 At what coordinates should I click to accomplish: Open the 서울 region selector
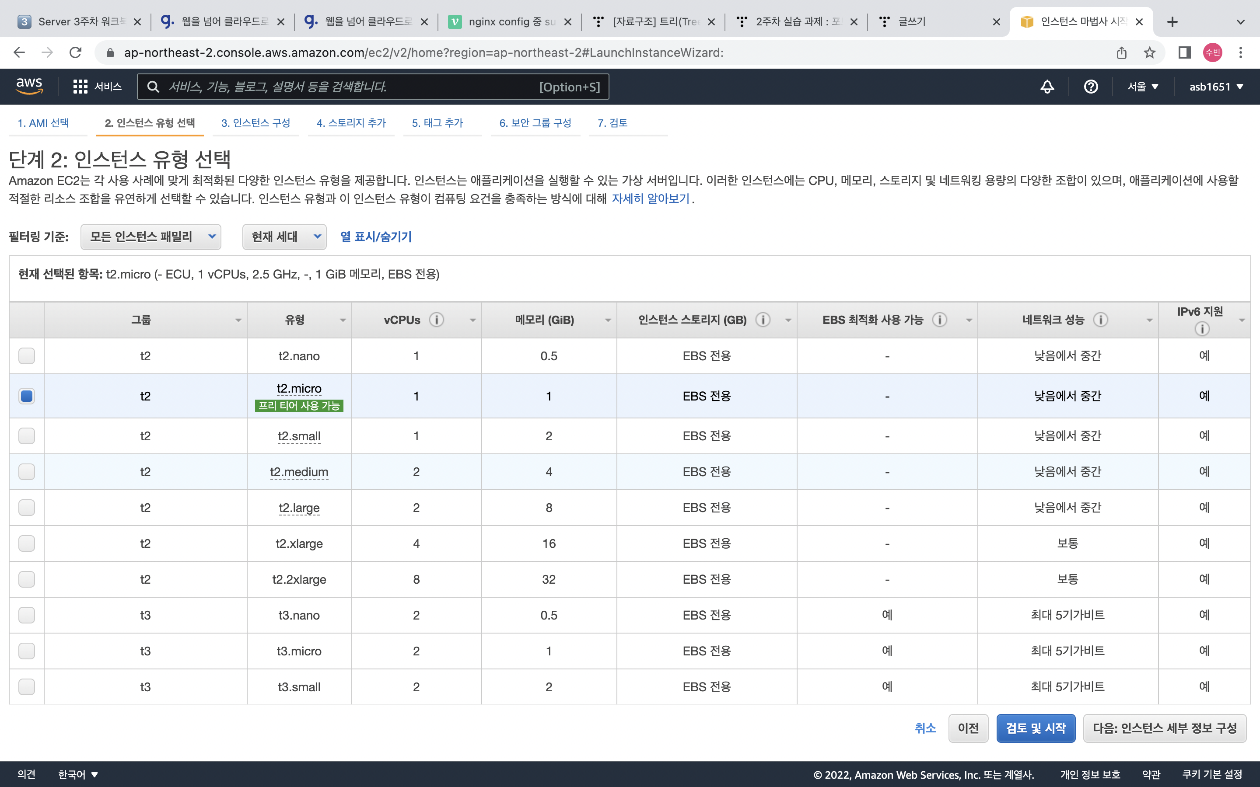point(1143,87)
